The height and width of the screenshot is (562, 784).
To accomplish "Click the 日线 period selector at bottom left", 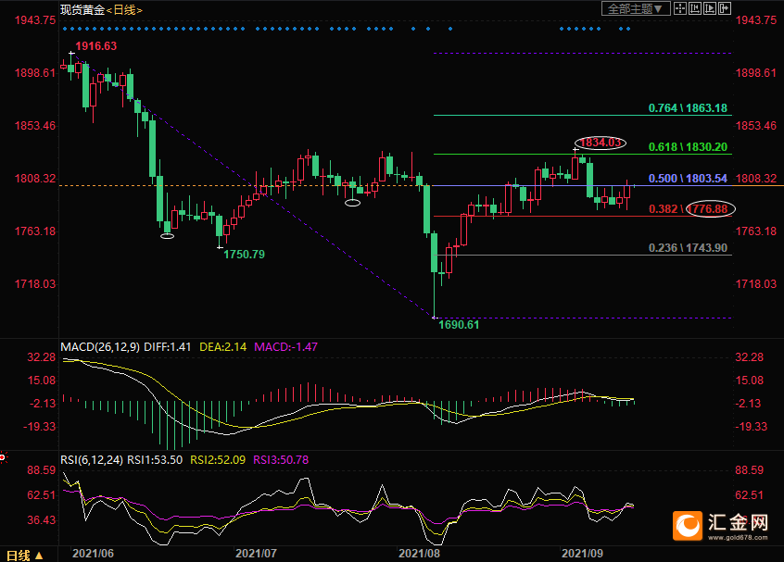I will coord(24,555).
